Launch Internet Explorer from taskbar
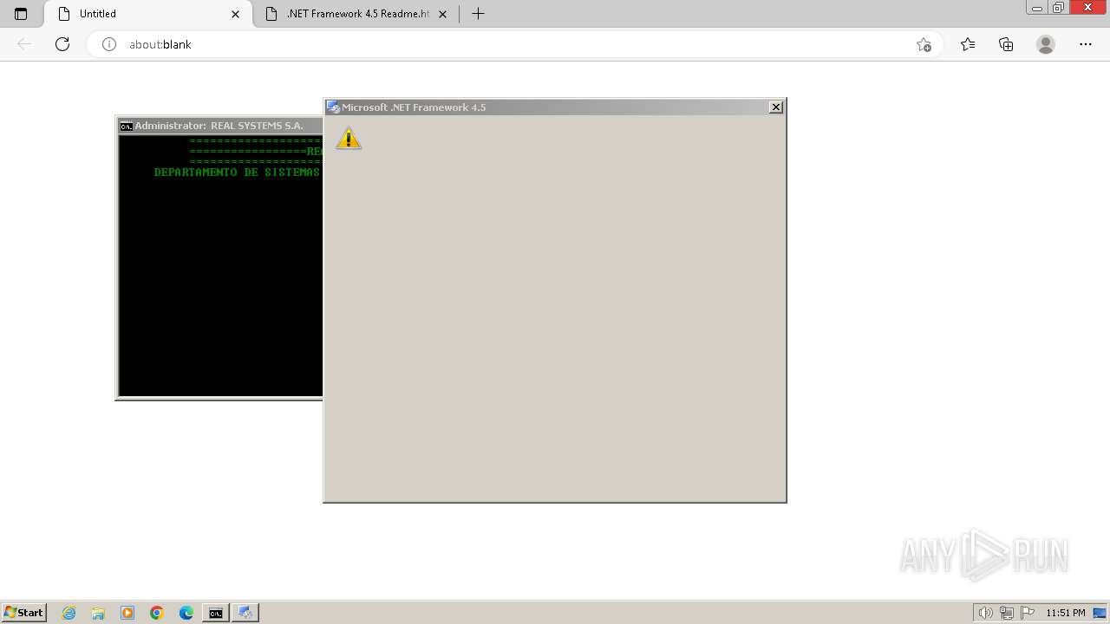 [x=69, y=613]
